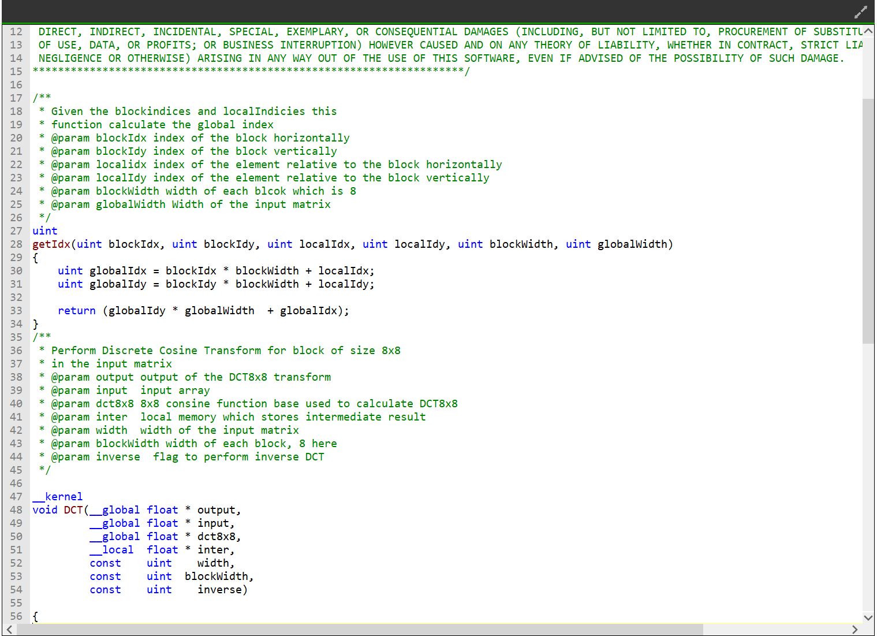Click the __local qualifier on line 51
Screen dimensions: 877x636
112,550
